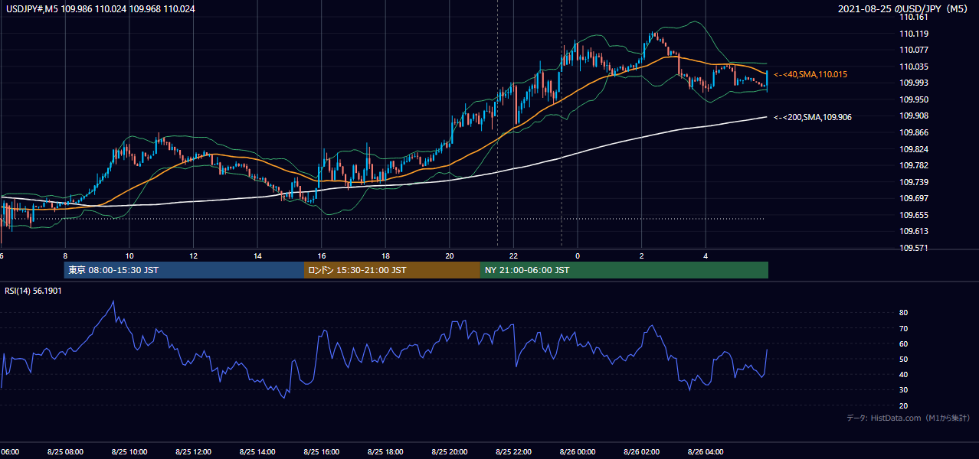The image size is (979, 459).
Task: Click RSI axis level 20
Action: click(x=904, y=405)
